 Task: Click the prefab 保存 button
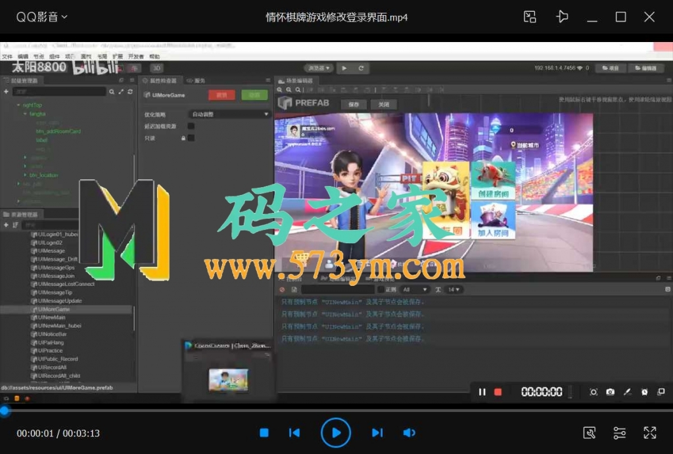tap(354, 104)
